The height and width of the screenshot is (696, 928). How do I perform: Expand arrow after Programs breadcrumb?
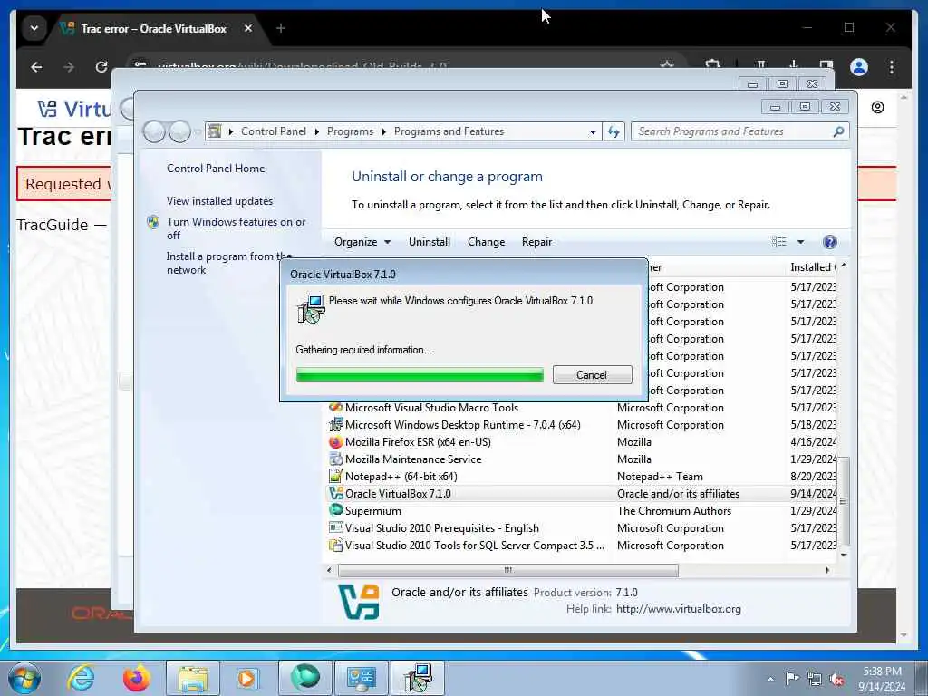383,131
